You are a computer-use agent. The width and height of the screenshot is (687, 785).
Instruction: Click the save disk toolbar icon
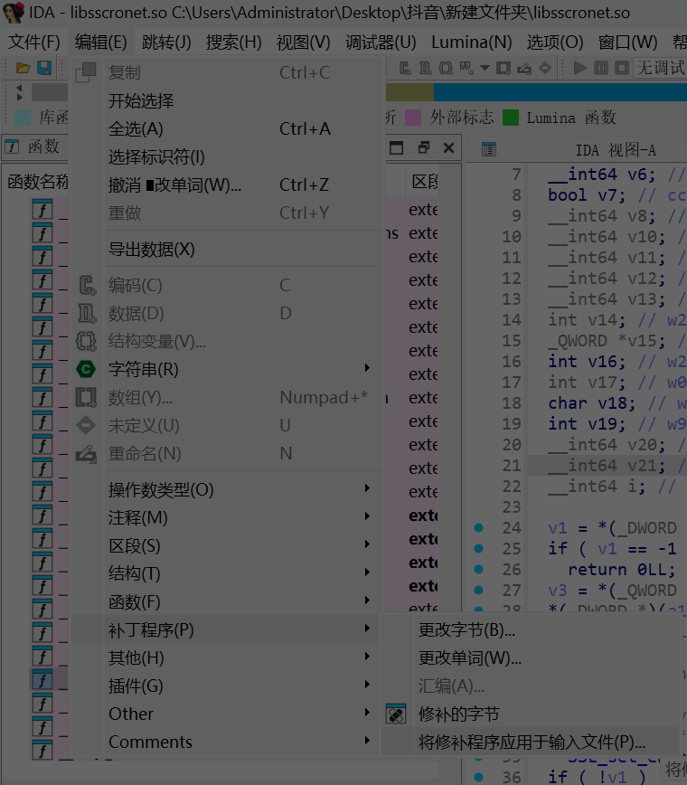click(43, 68)
